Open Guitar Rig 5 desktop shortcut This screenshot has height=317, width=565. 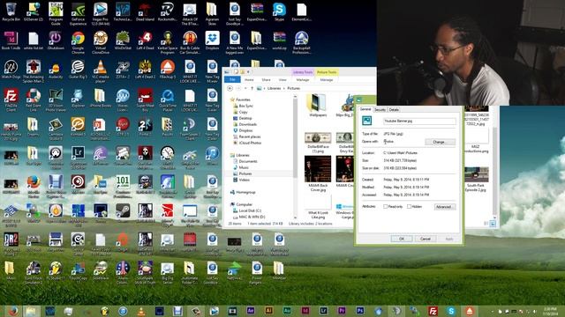pyautogui.click(x=78, y=70)
